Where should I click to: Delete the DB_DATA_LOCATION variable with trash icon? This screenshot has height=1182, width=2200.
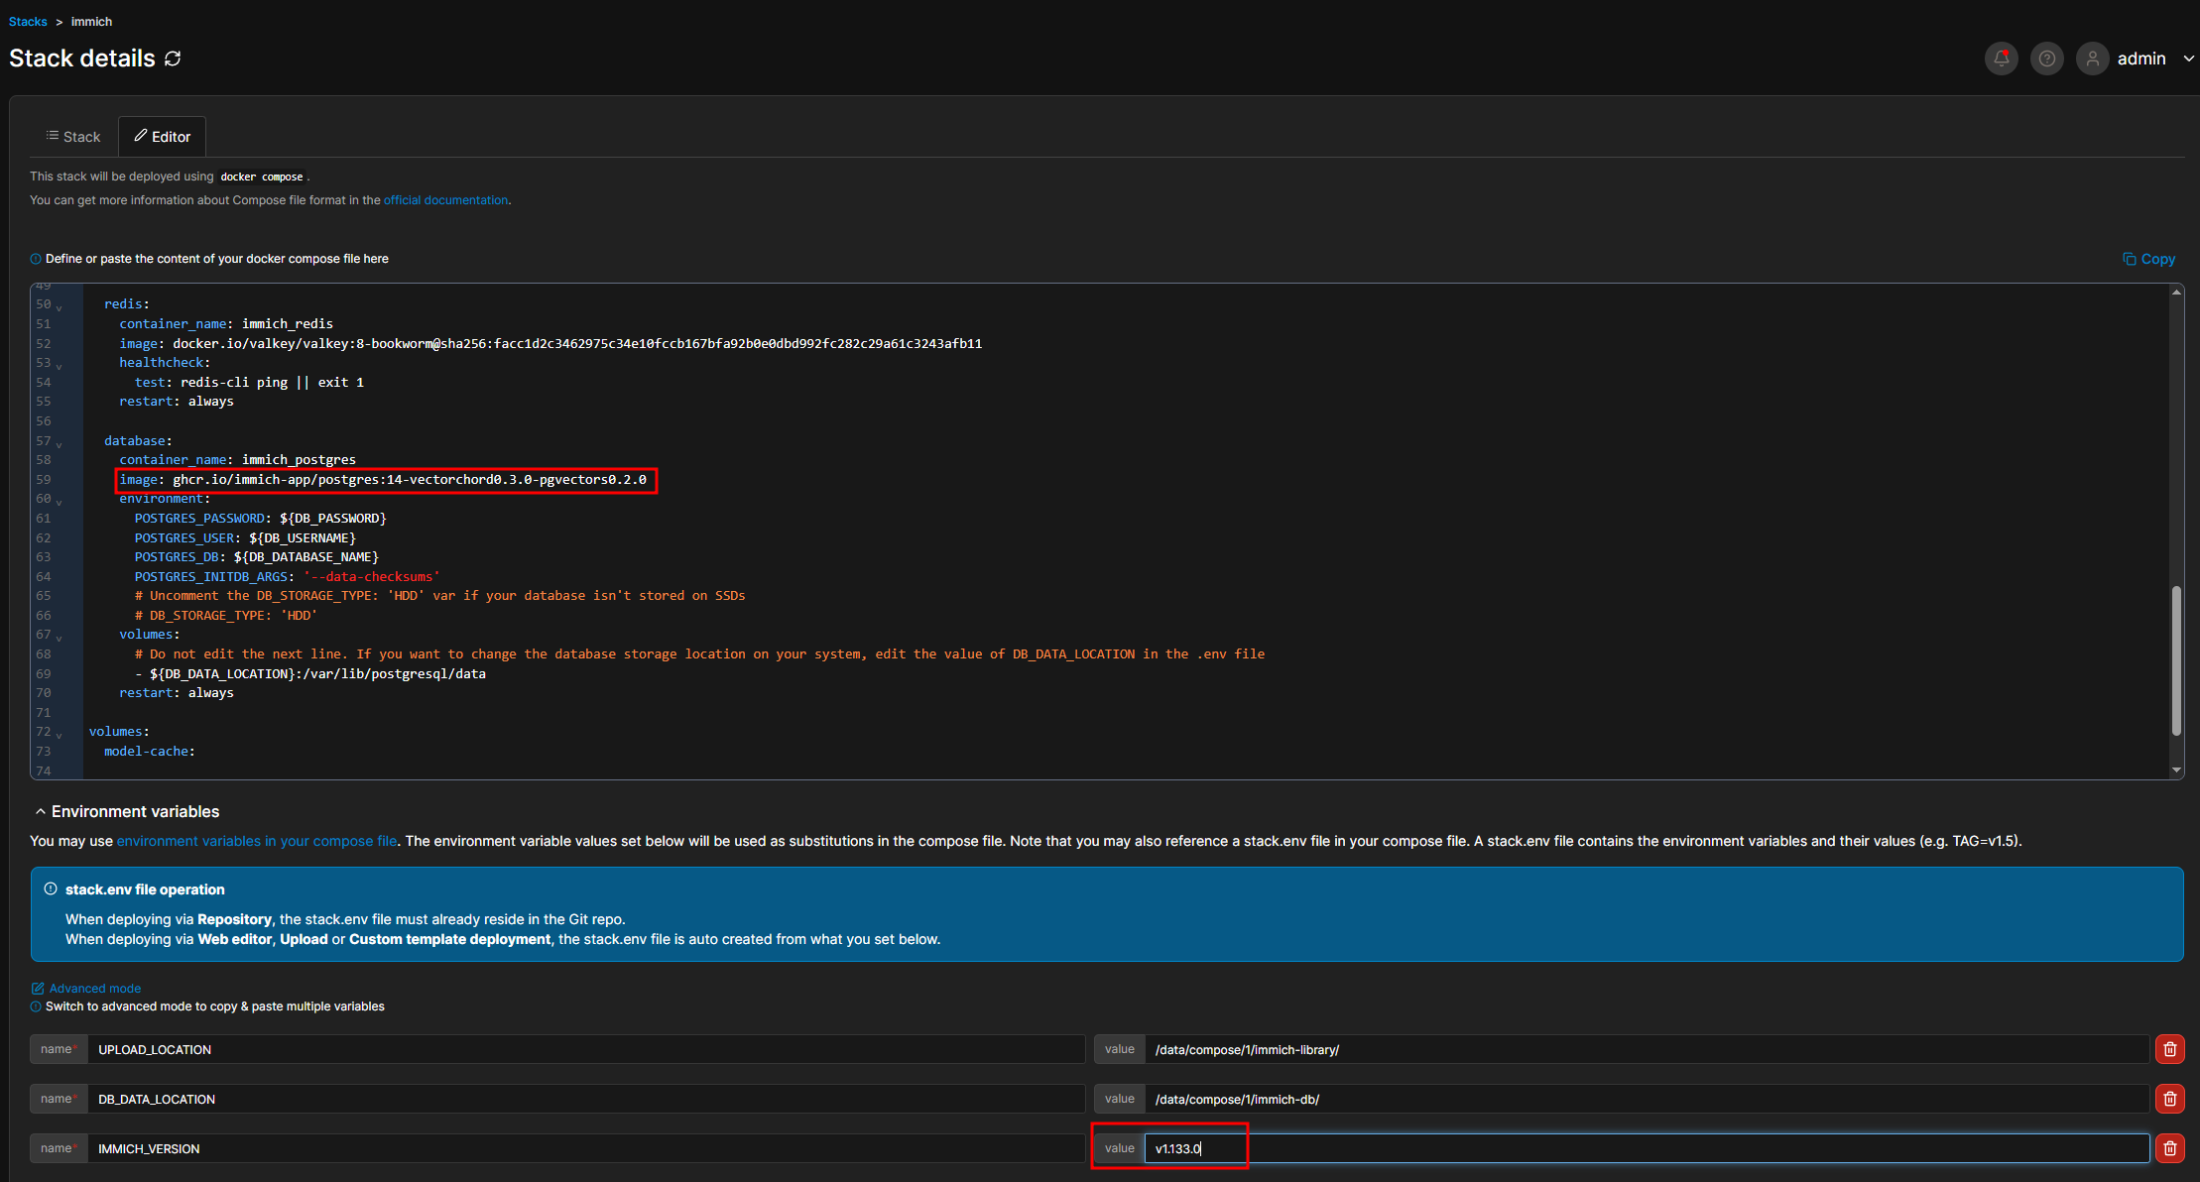pyautogui.click(x=2169, y=1099)
